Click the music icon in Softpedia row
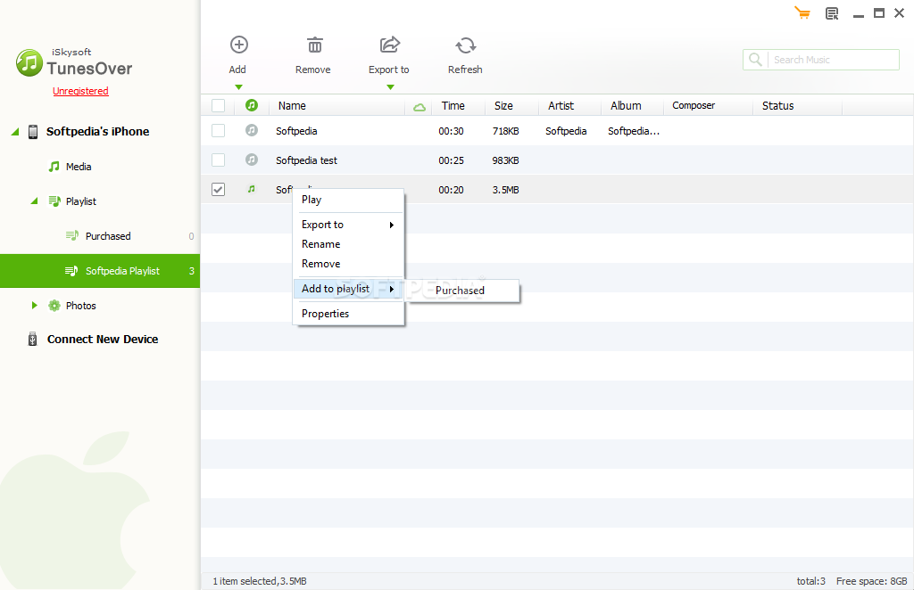The width and height of the screenshot is (914, 590). [251, 130]
